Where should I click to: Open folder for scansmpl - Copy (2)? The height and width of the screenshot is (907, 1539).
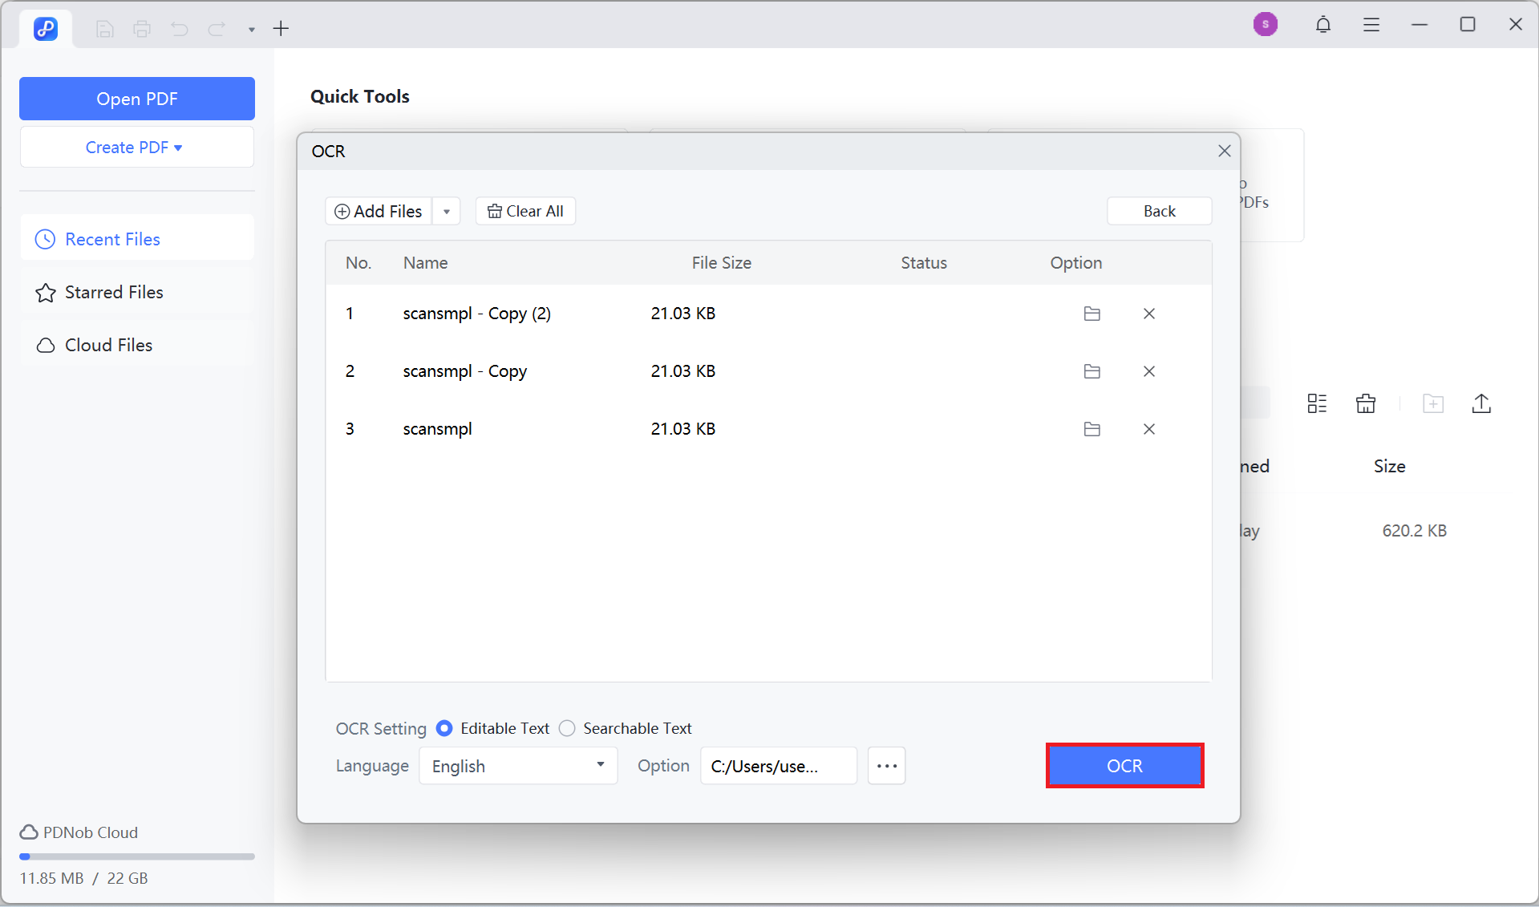1091,314
